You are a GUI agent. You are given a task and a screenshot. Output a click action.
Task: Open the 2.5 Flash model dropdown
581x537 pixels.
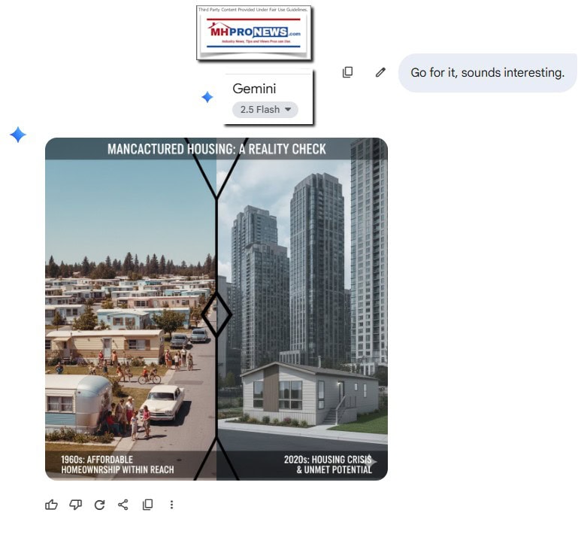[x=265, y=110]
